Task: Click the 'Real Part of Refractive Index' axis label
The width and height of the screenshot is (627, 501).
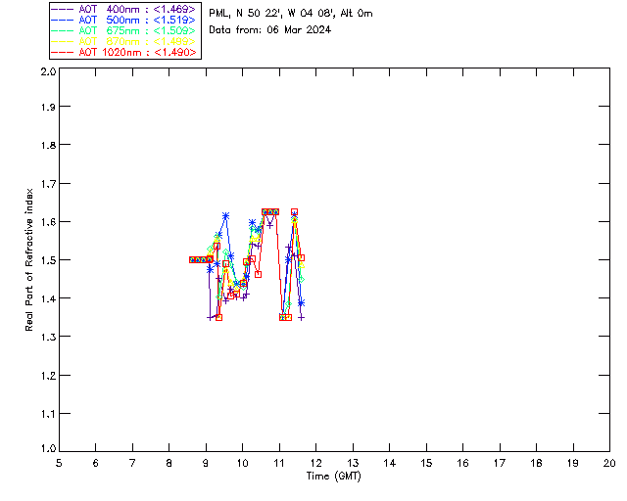Action: (28, 259)
